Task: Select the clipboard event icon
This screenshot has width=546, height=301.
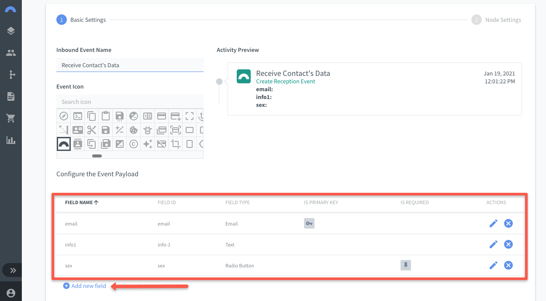Action: pos(106,116)
